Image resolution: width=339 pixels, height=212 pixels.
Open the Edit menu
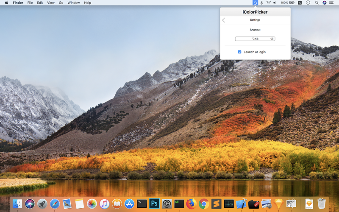click(x=40, y=3)
